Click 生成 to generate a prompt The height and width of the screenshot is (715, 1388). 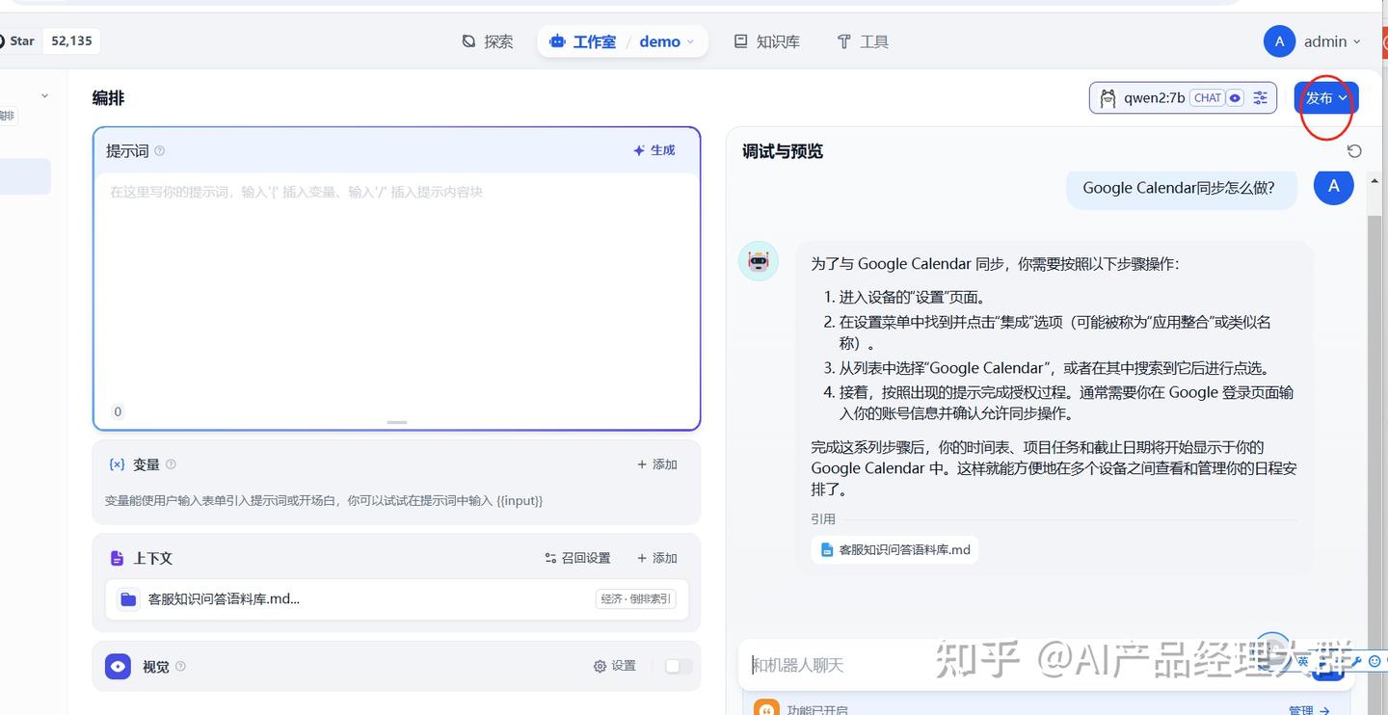pyautogui.click(x=654, y=150)
